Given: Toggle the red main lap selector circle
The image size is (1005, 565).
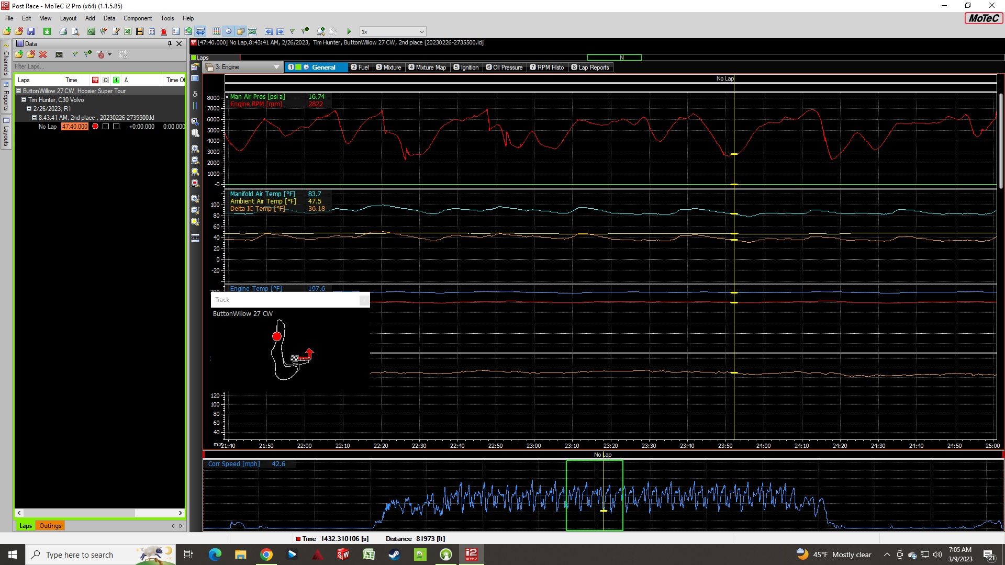Looking at the screenshot, I should 95,127.
